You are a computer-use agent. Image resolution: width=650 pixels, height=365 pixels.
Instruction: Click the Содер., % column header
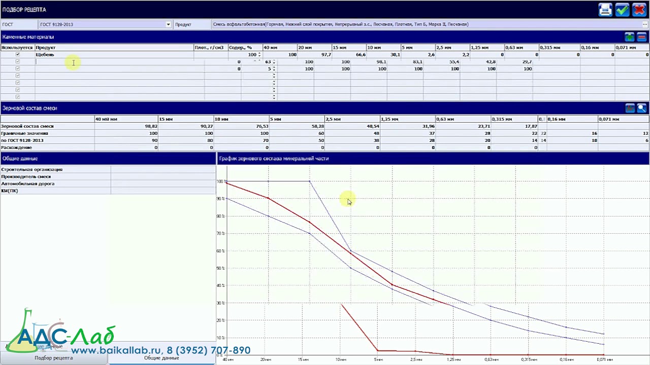click(x=245, y=47)
